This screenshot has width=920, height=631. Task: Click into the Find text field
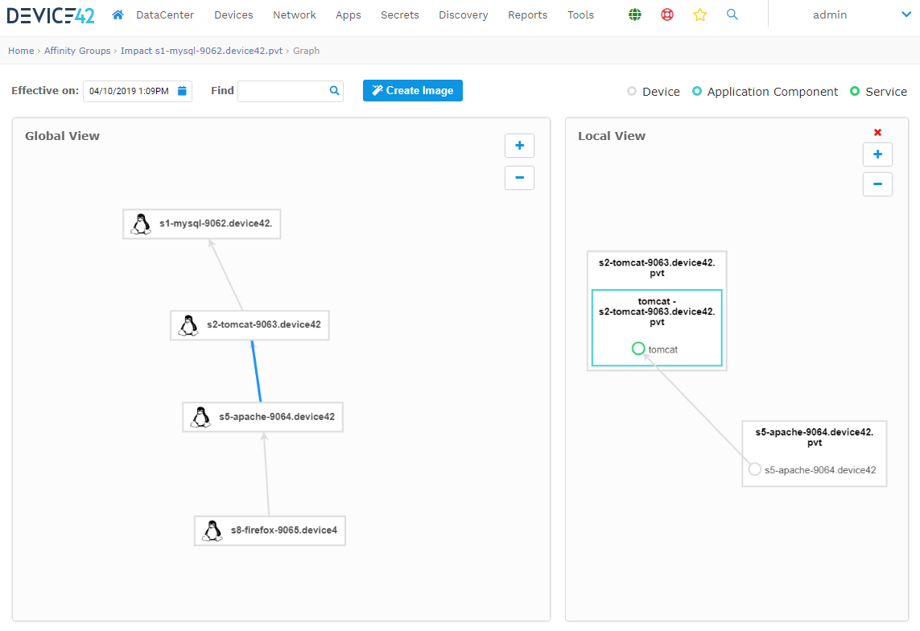(282, 91)
